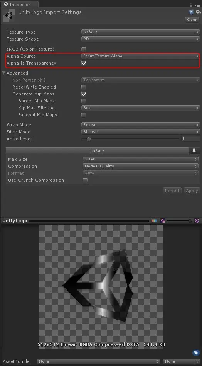Viewport: 202px width, 366px height.
Task: Toggle RGB color channel preview icon
Action: pyautogui.click(x=154, y=221)
